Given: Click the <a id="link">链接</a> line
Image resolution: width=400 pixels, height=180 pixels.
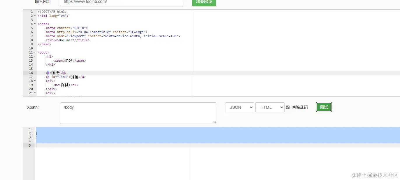Looking at the screenshot, I should (66, 77).
